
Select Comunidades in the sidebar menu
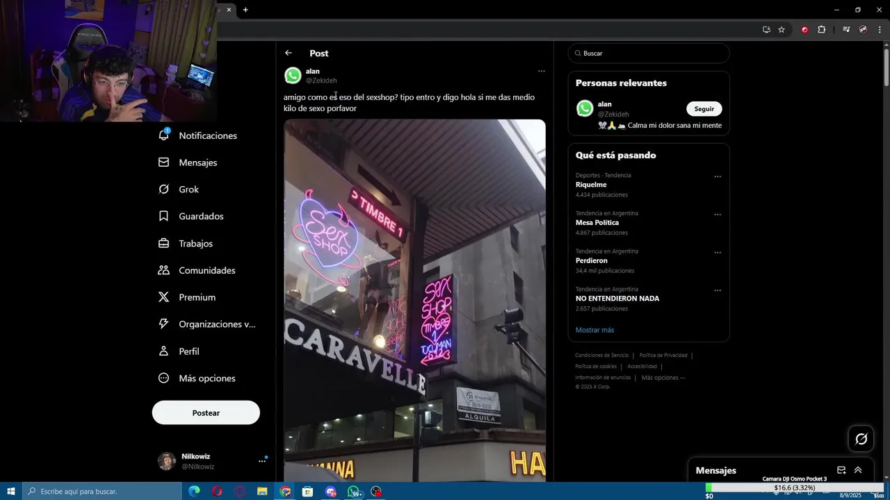[207, 270]
